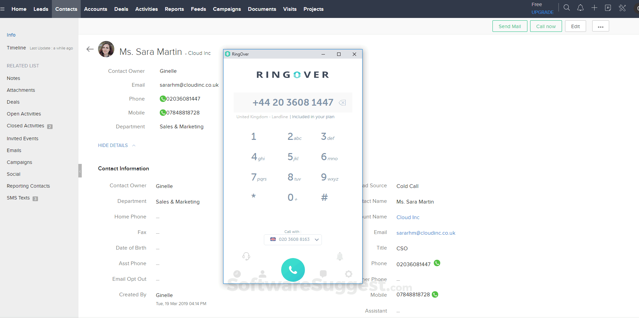Image resolution: width=639 pixels, height=318 pixels.
Task: Dial 5 on RingOver keypad
Action: 293,157
